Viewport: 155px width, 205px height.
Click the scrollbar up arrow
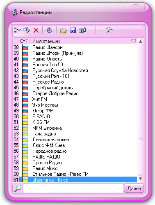[140, 41]
